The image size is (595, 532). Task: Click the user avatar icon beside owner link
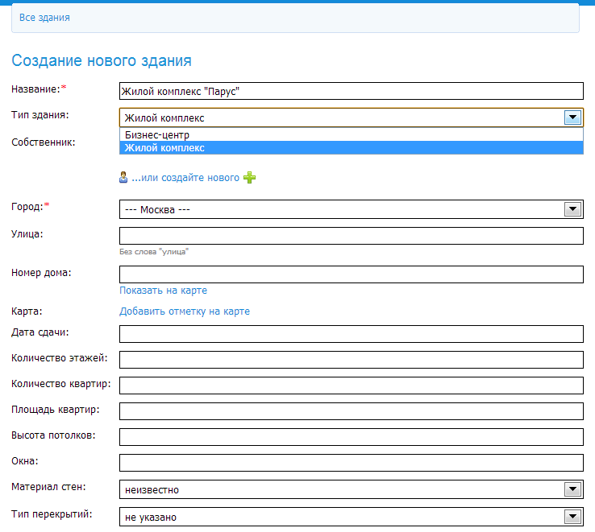click(123, 177)
